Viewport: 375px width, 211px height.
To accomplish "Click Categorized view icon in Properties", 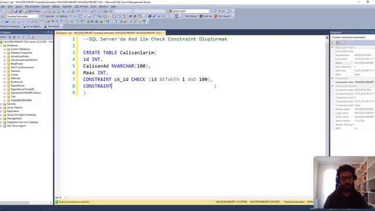I will (333, 43).
